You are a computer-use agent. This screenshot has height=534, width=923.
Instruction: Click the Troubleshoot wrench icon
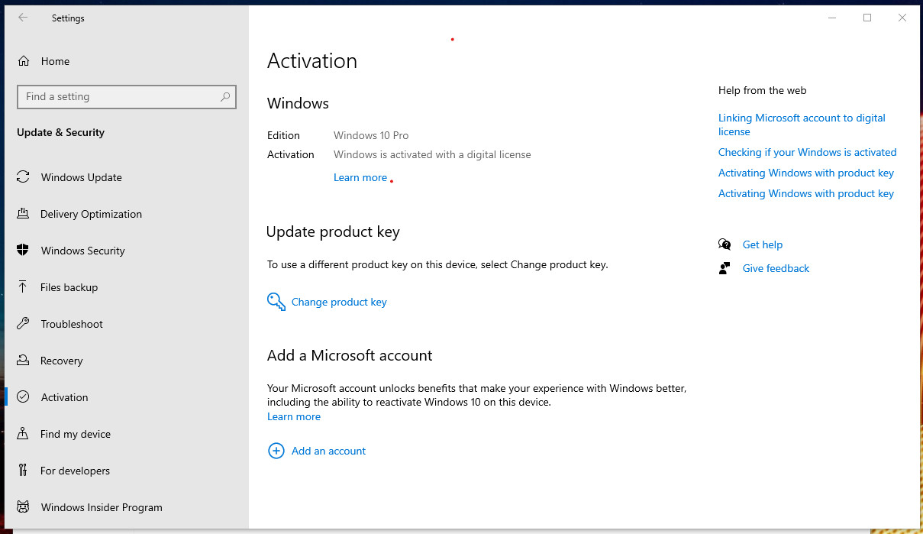pyautogui.click(x=23, y=324)
